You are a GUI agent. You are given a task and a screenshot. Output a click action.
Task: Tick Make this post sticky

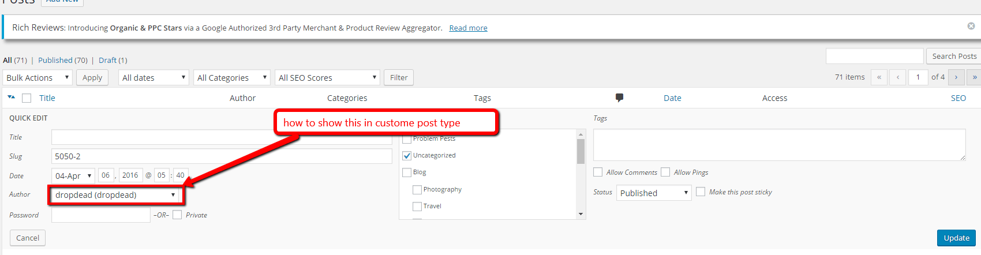(x=701, y=192)
